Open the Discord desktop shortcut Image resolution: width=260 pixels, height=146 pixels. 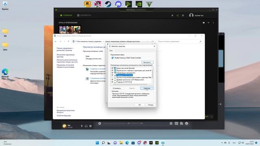click(118, 4)
